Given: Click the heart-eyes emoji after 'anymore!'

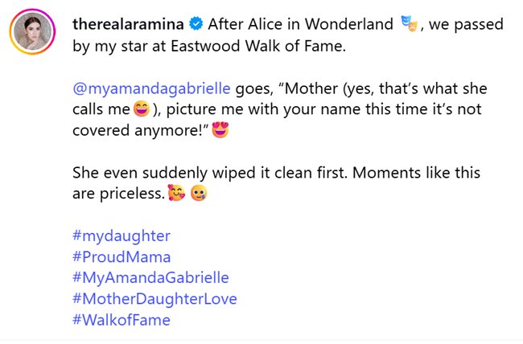Looking at the screenshot, I should 220,130.
